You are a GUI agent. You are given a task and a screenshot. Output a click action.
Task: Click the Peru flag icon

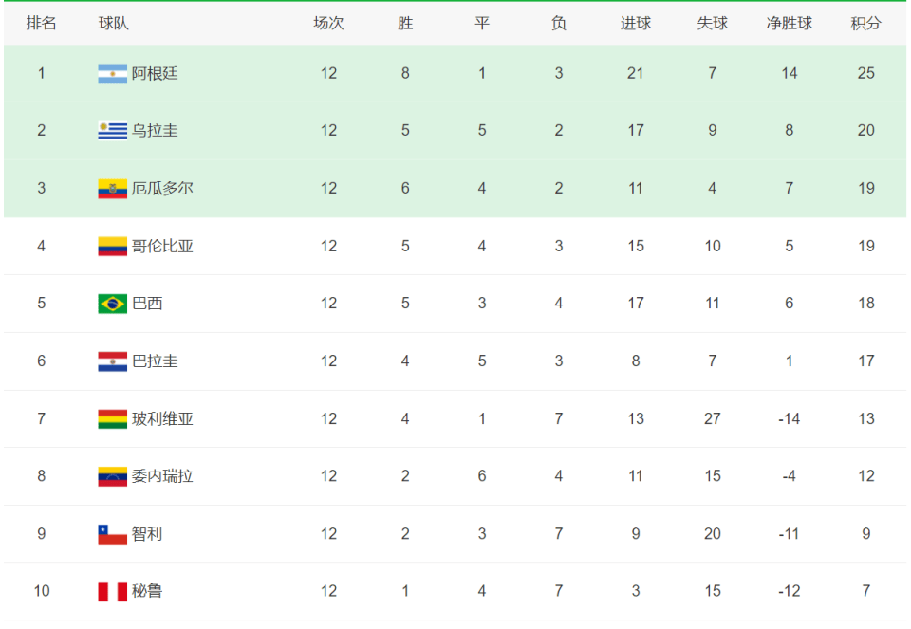(x=112, y=591)
